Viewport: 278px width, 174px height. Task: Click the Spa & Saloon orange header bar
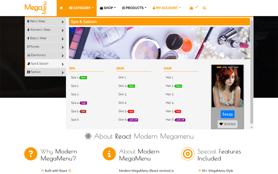pyautogui.click(x=160, y=22)
